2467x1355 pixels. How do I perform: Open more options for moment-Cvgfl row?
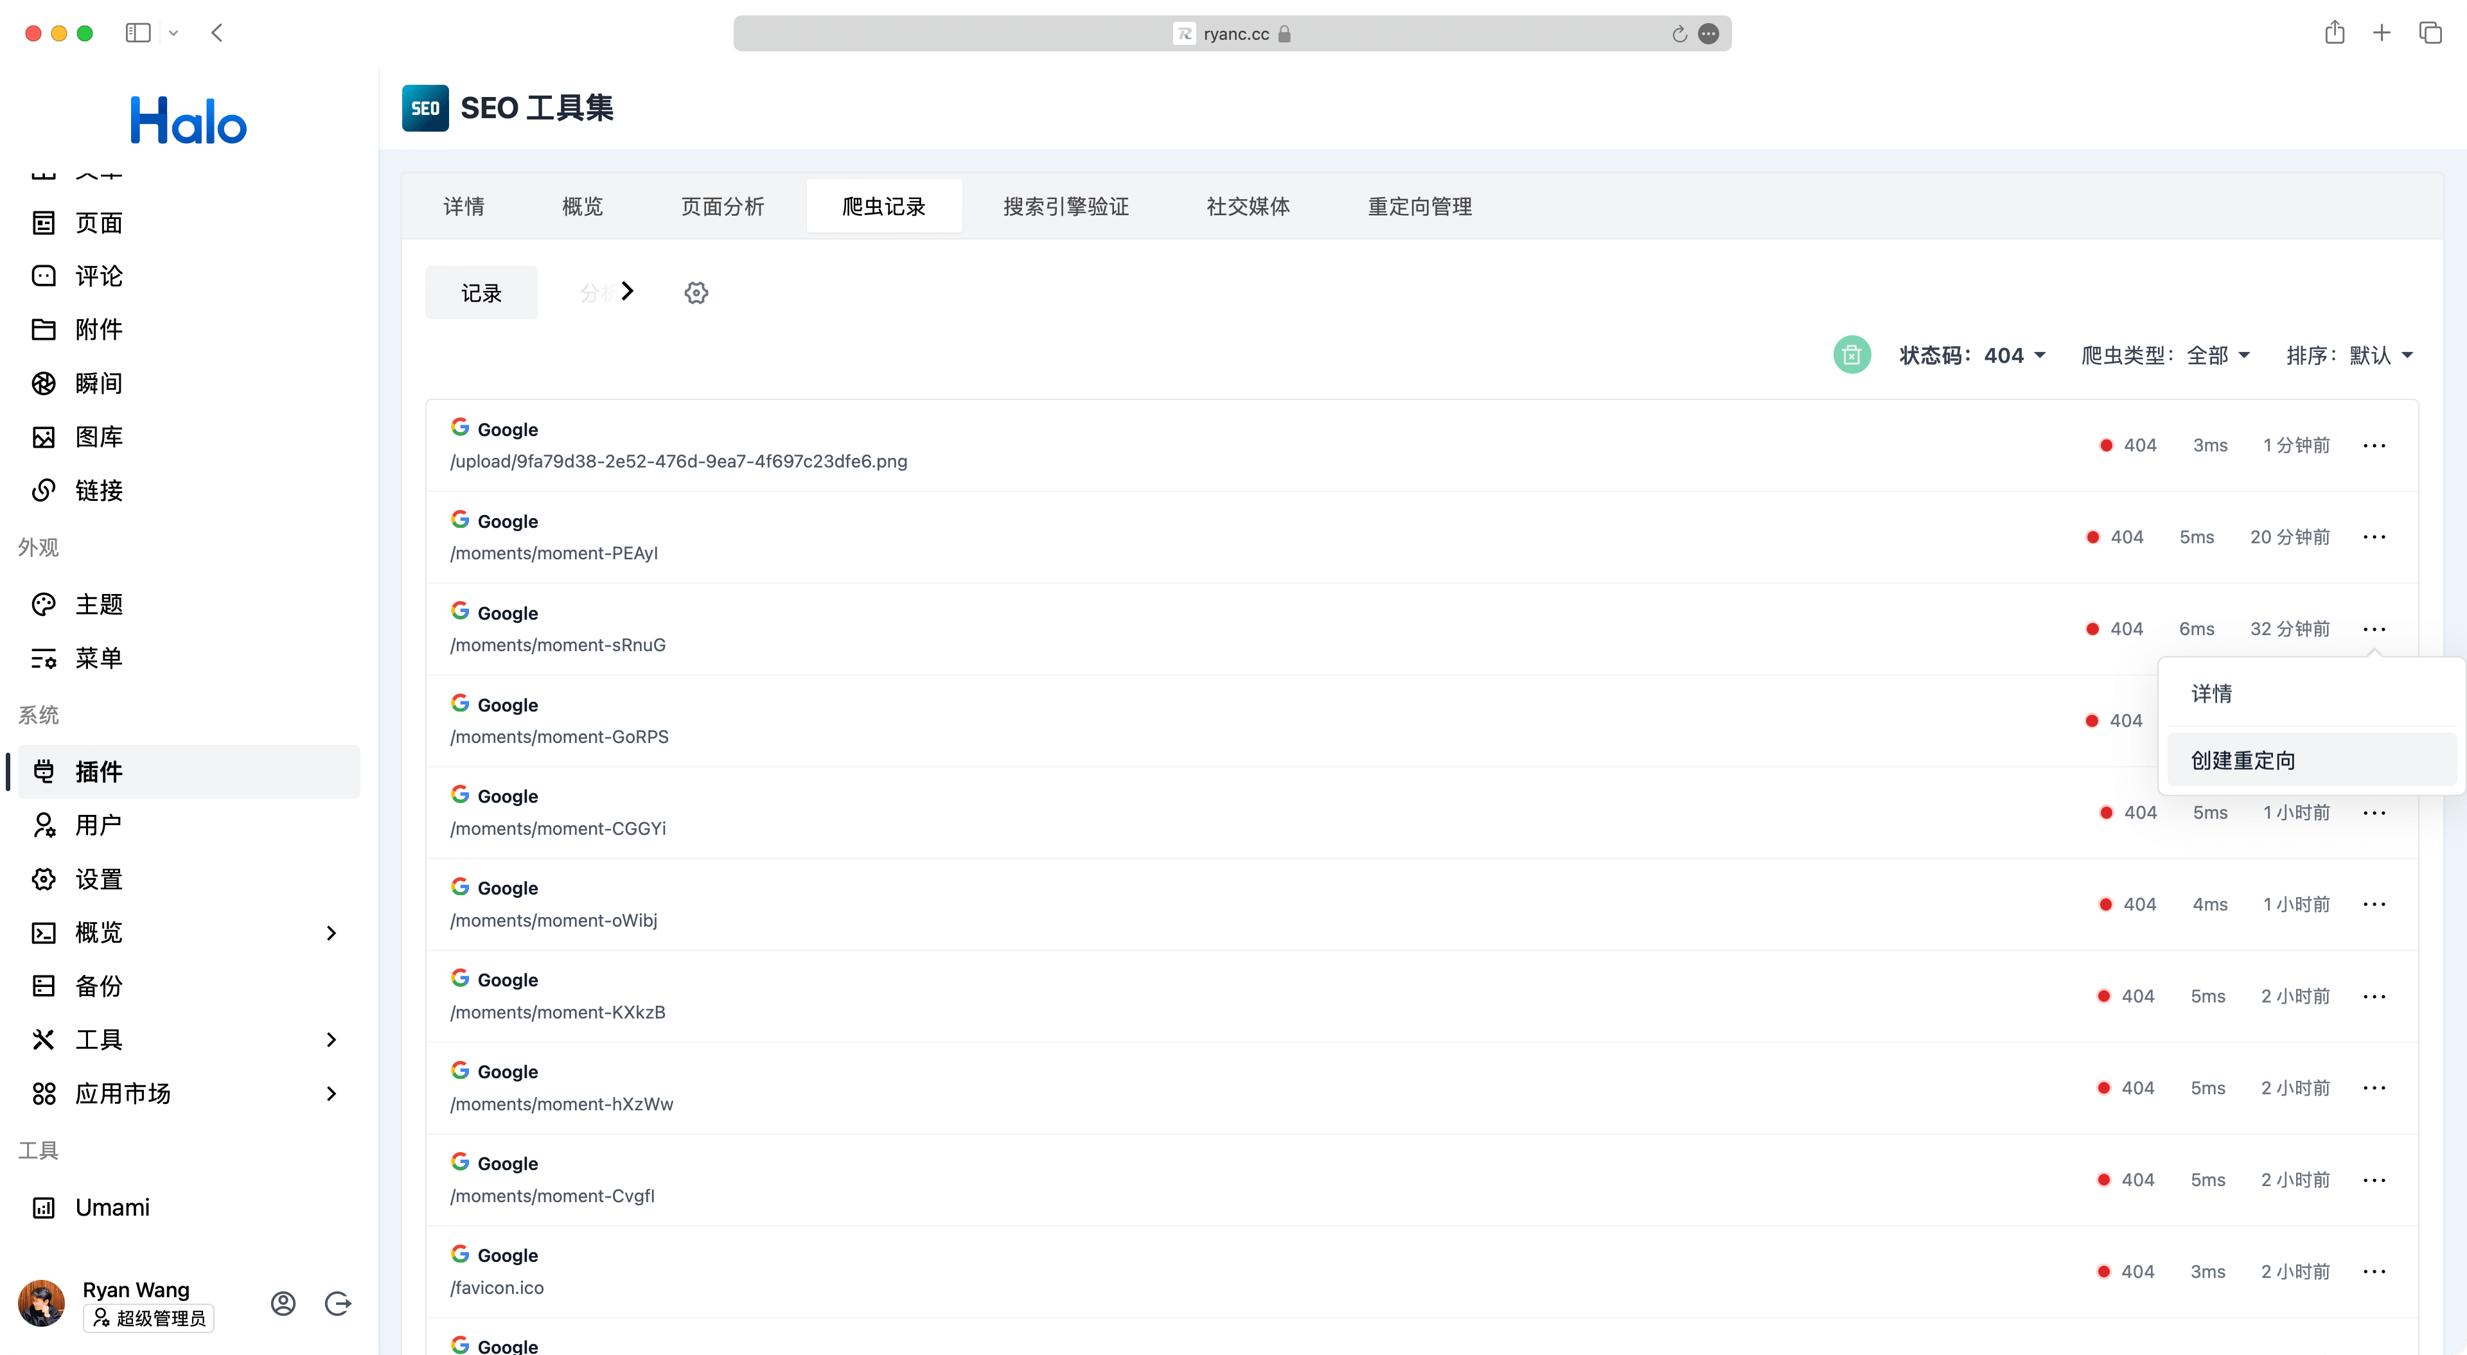(x=2374, y=1180)
